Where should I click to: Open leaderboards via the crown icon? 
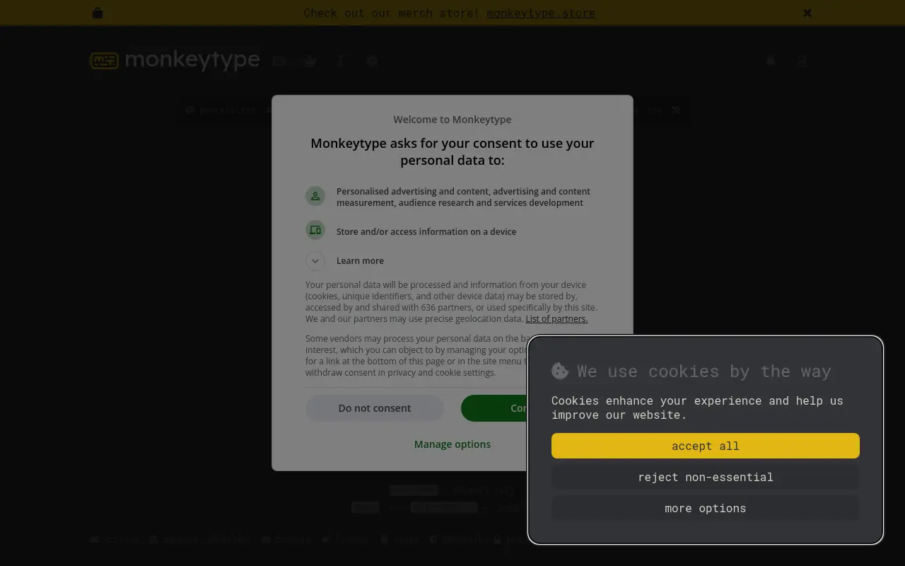click(310, 61)
